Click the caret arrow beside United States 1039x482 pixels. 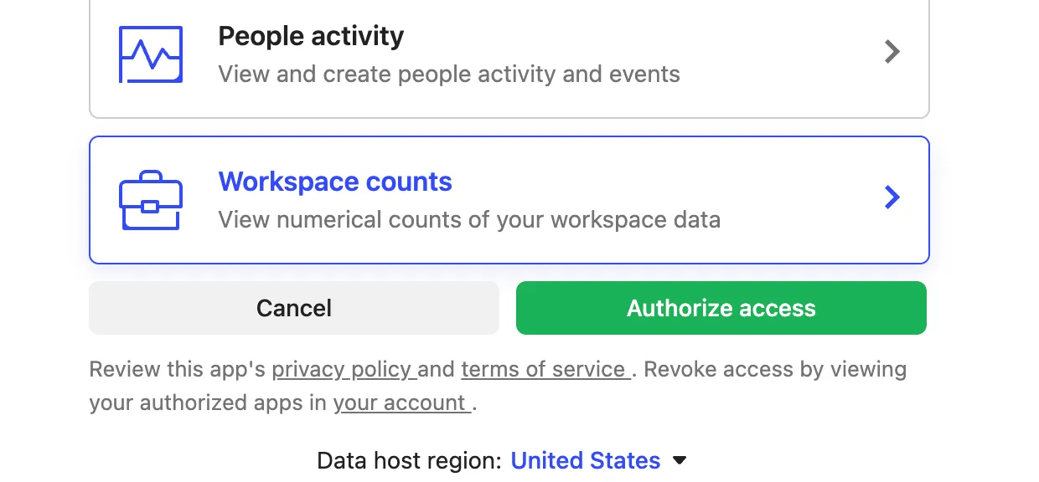click(x=680, y=460)
